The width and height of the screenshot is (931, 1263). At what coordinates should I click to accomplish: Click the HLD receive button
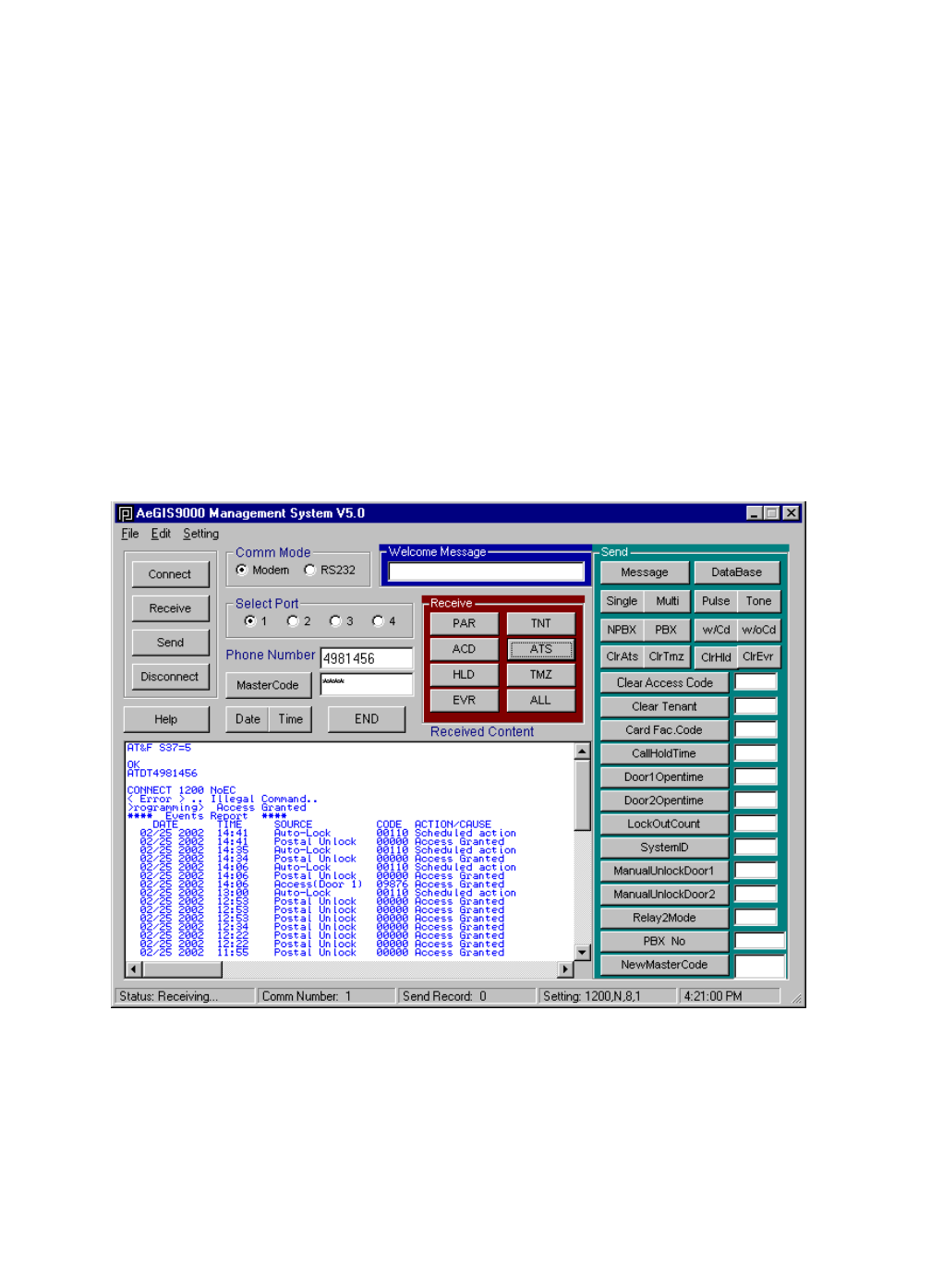pyautogui.click(x=465, y=675)
